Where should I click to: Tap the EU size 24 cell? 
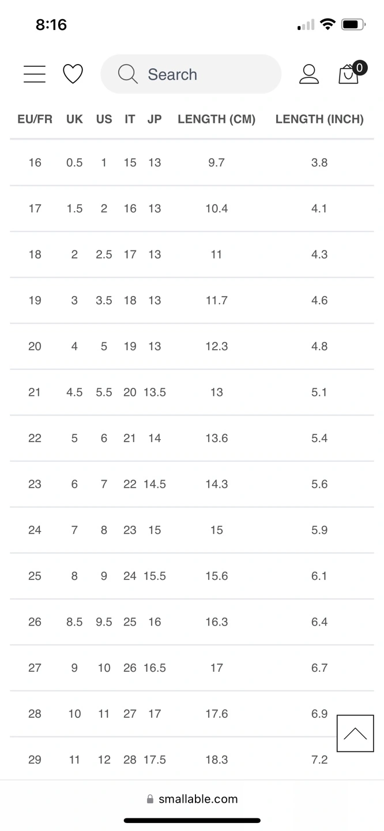point(35,530)
